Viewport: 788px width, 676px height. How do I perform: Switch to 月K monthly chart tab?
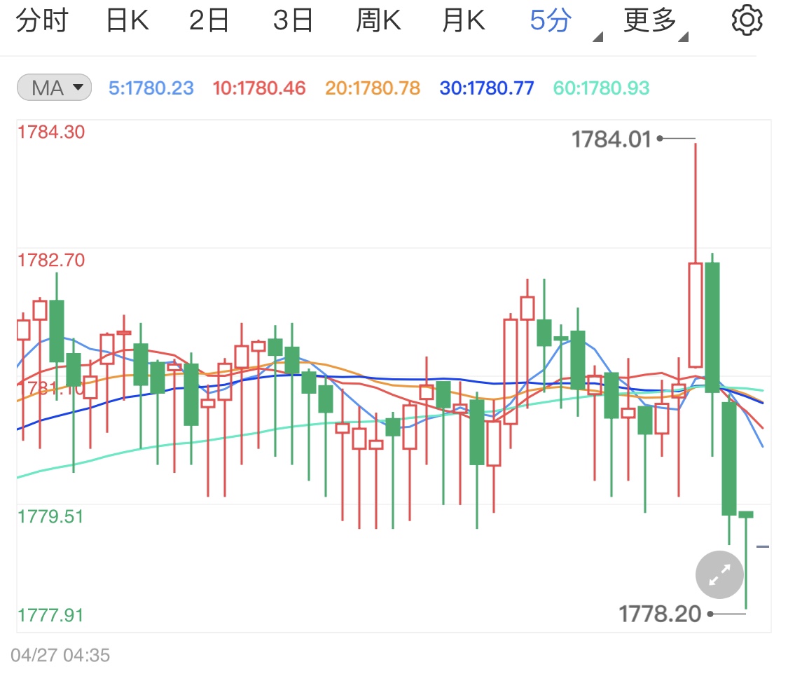tap(464, 20)
